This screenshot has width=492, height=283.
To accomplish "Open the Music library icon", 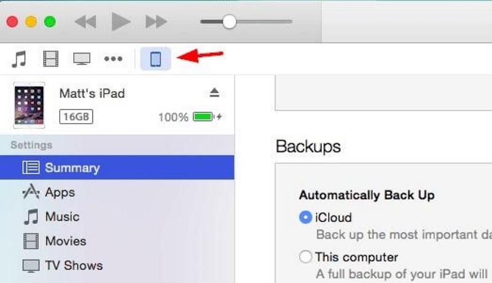I will tap(20, 59).
